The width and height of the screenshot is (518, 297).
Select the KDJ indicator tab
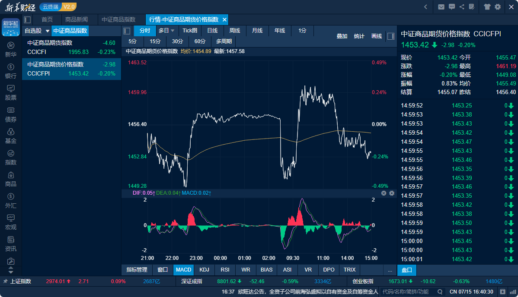[204, 270]
